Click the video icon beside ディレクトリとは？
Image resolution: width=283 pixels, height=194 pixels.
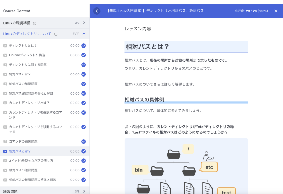pyautogui.click(x=5, y=46)
